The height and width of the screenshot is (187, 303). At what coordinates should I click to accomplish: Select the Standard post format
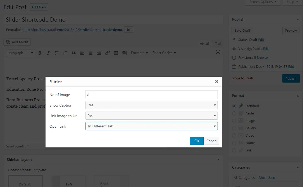234,106
